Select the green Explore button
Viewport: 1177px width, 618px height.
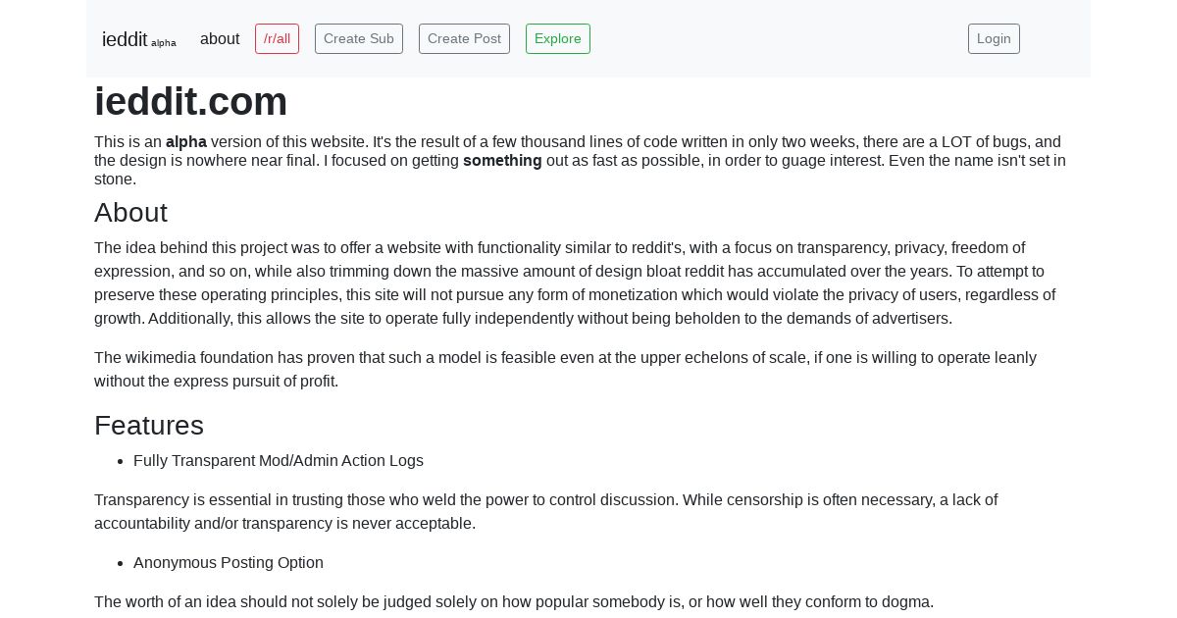pyautogui.click(x=558, y=39)
